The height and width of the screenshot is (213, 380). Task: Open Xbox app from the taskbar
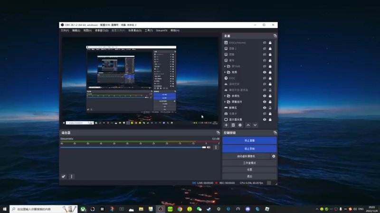pyautogui.click(x=83, y=209)
